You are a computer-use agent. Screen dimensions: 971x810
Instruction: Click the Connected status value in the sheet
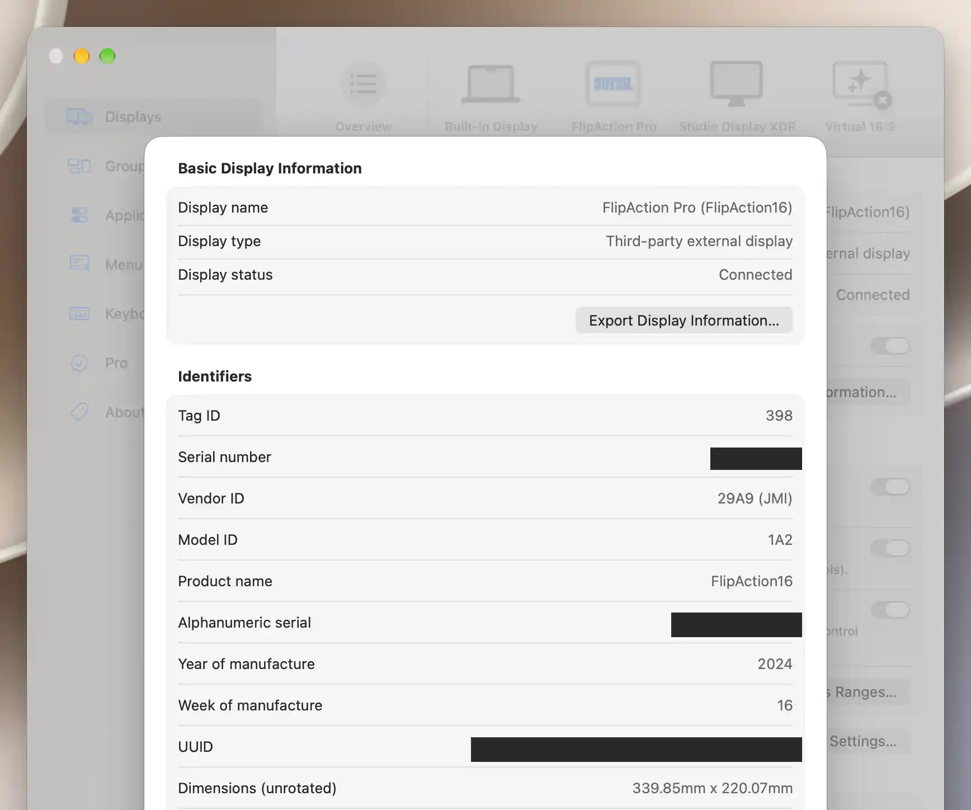point(756,275)
